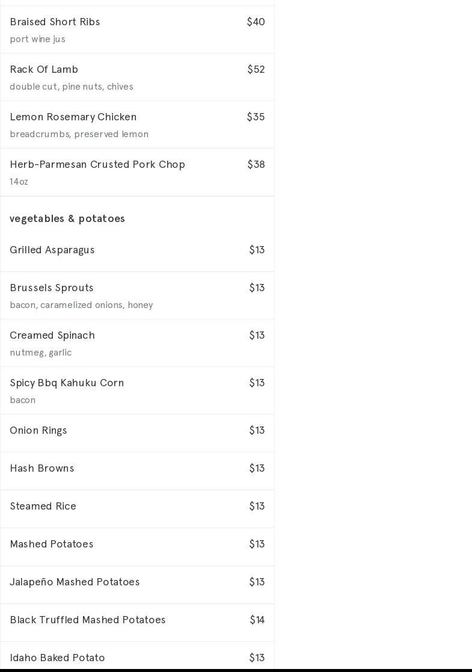Screen dimensions: 472x672
Task: Click the Braised Short Ribs menu item
Action: pos(55,22)
